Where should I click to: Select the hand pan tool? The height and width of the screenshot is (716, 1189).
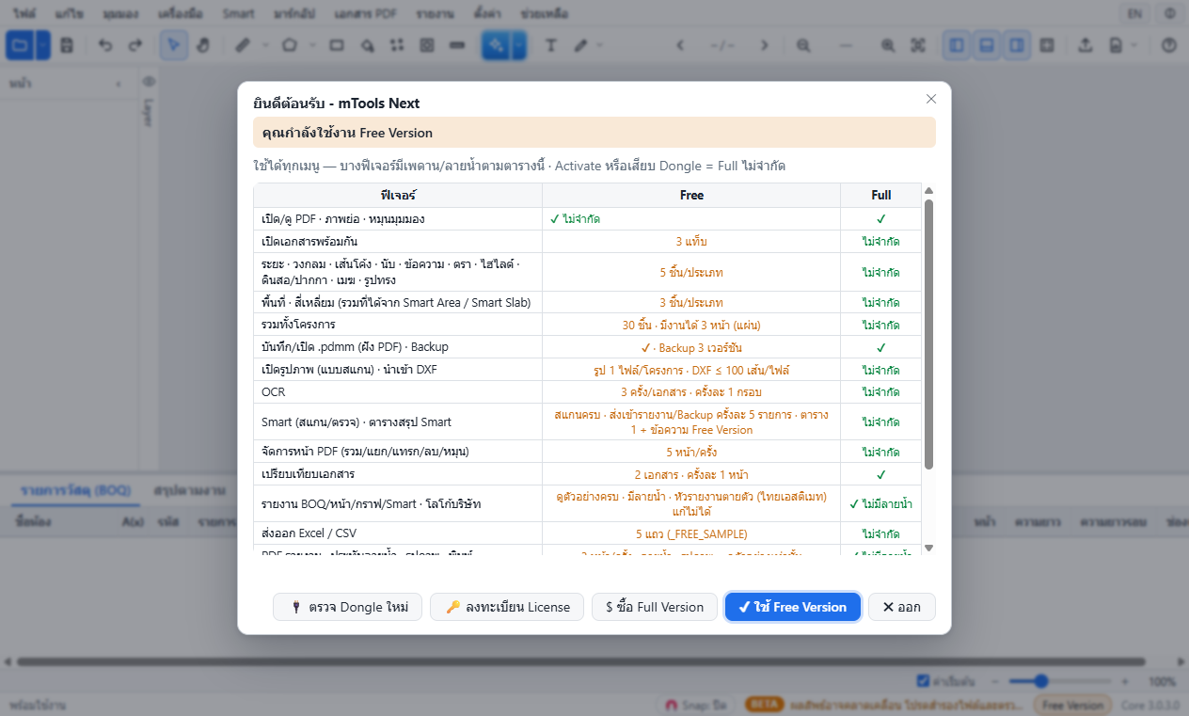[x=203, y=45]
